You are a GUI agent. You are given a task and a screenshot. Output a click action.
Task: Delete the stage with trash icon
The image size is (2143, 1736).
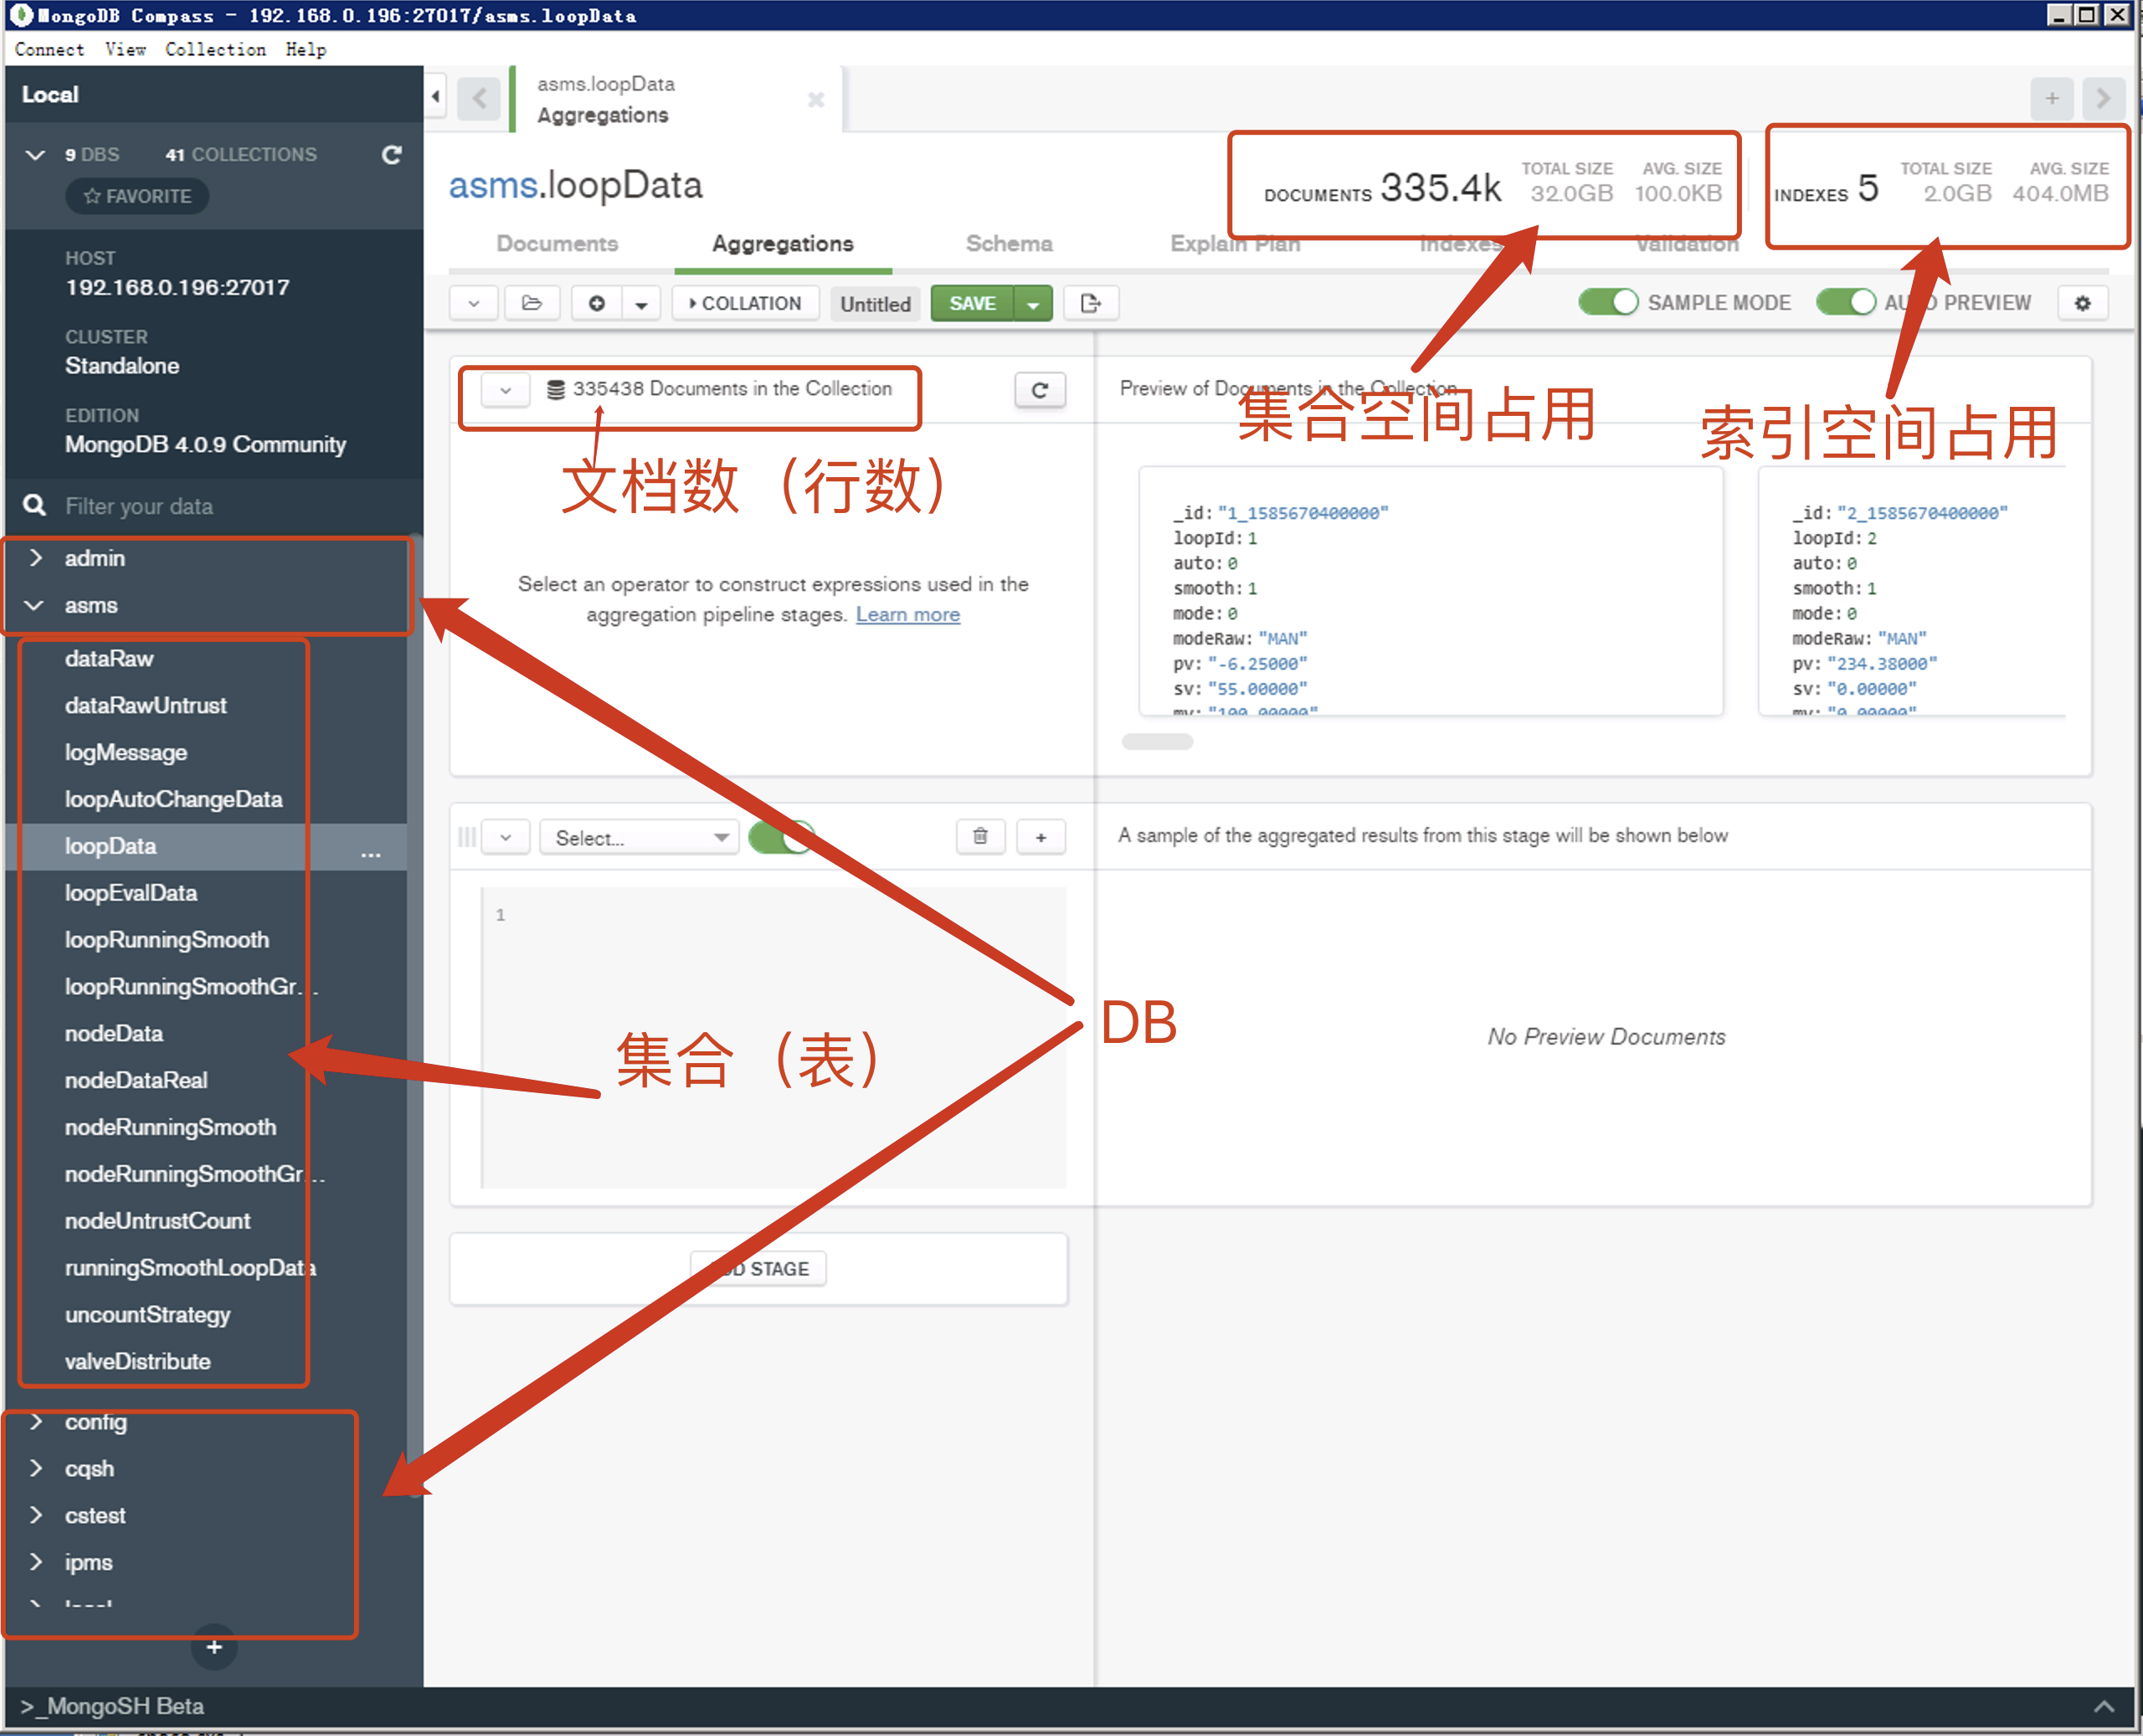point(980,837)
